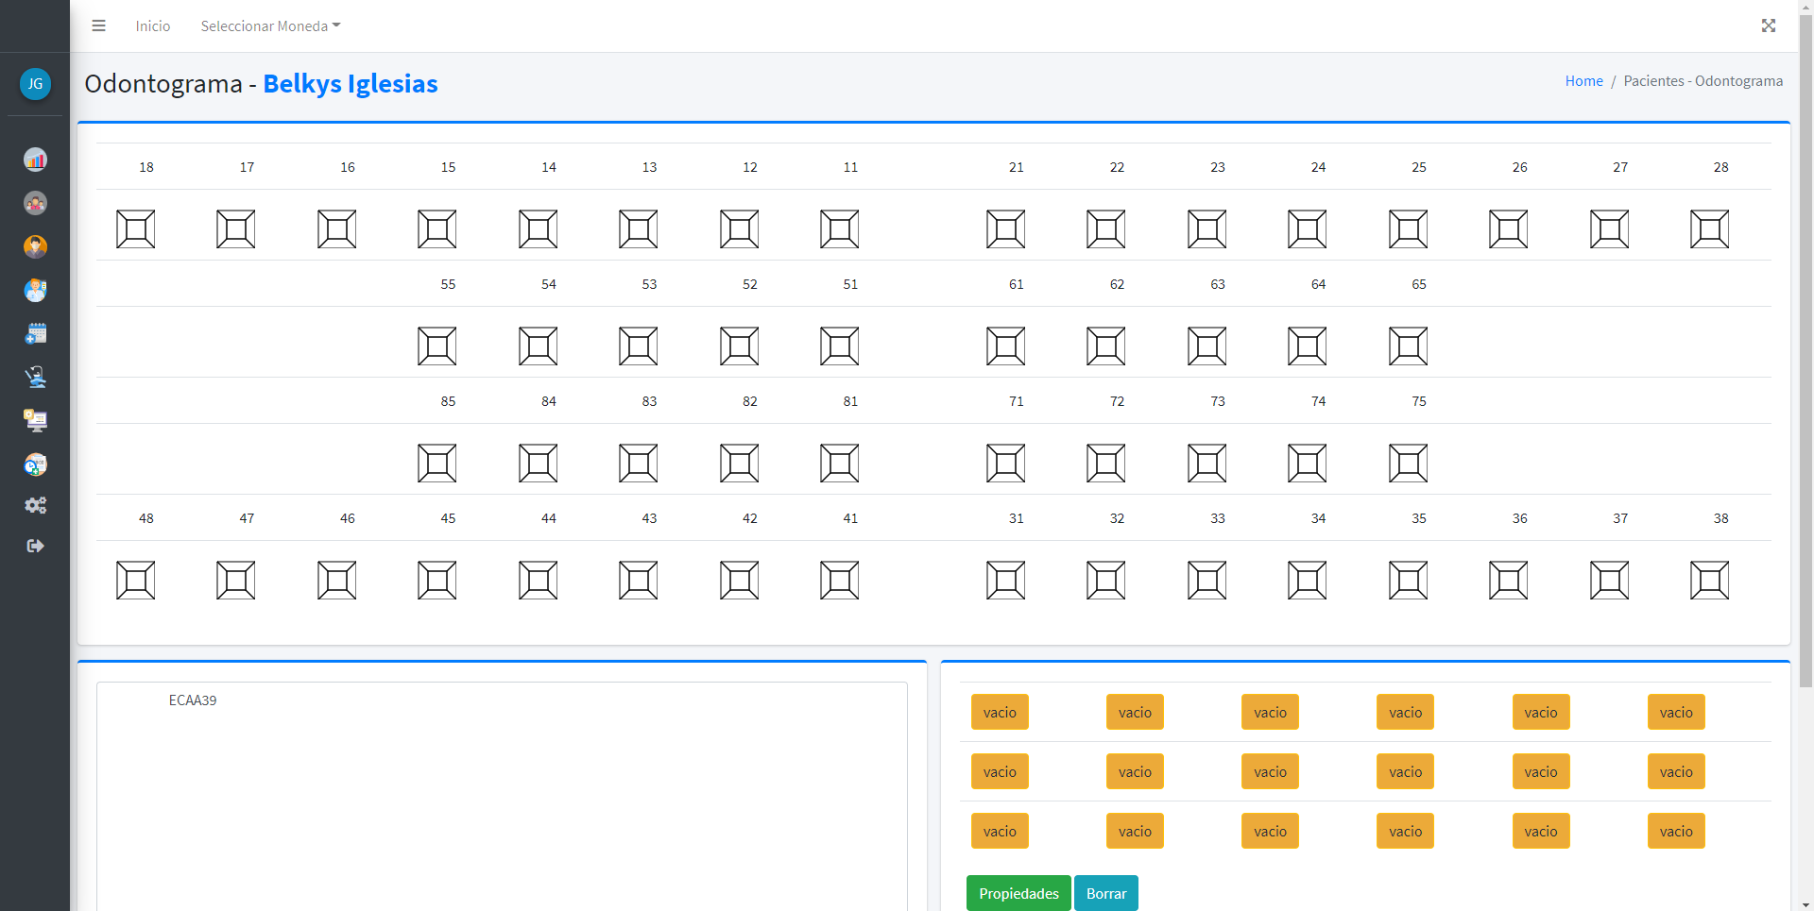
Task: Click the green Propiedades button
Action: coord(1018,893)
